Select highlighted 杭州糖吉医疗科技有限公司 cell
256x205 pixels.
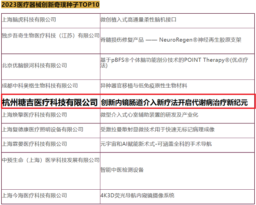coord(51,101)
